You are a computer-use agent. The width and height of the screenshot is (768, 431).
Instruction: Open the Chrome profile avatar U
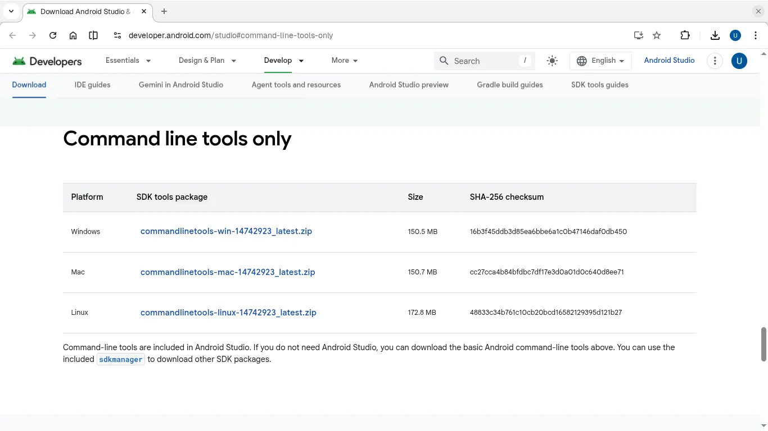(735, 35)
